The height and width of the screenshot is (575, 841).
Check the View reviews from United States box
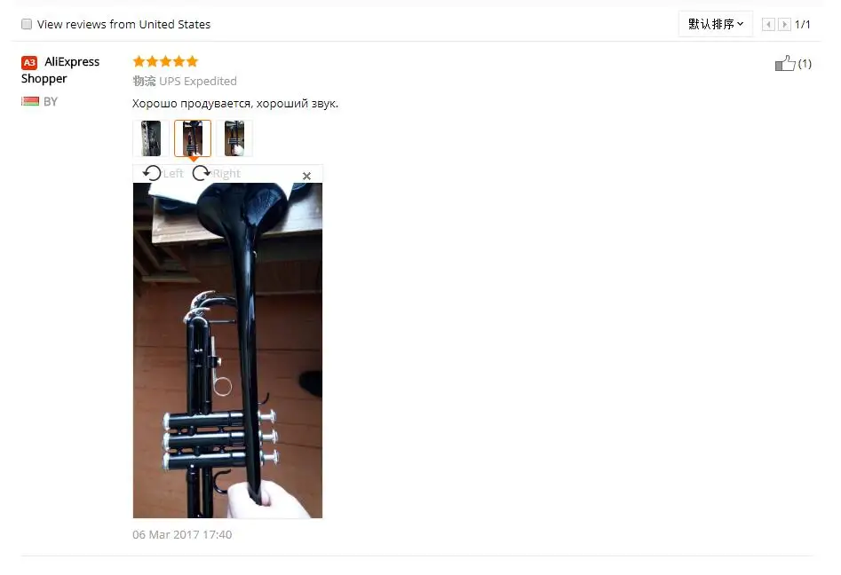point(27,24)
